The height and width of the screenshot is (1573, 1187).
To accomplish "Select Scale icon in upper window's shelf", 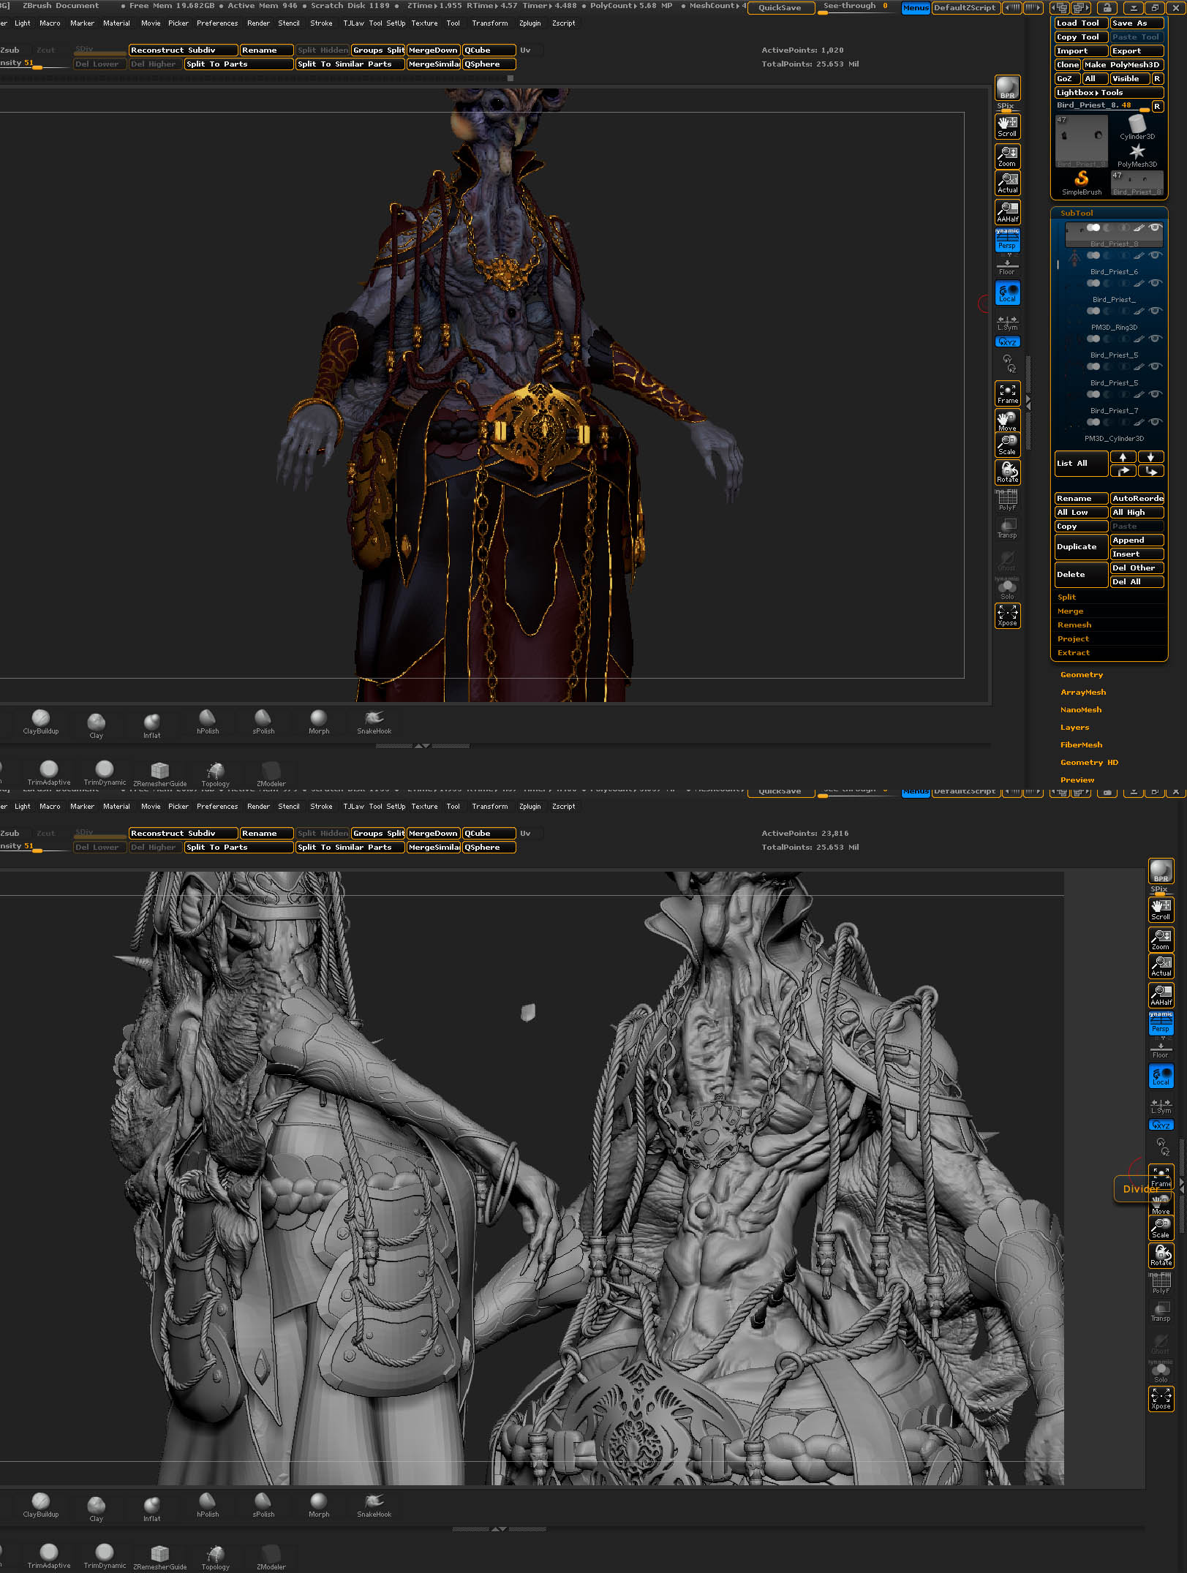I will (x=1007, y=445).
